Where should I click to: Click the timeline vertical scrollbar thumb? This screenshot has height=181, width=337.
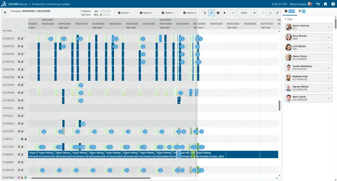coord(280,105)
